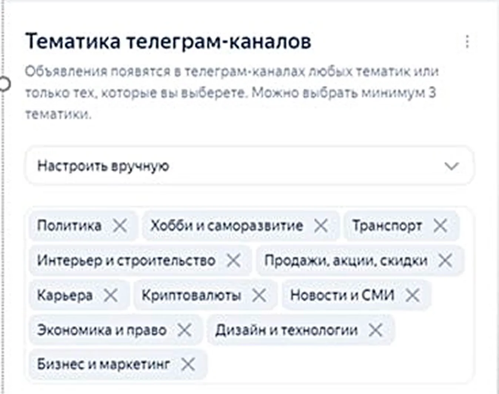
Task: Click the Новости и СМИ tag label
Action: 342,295
